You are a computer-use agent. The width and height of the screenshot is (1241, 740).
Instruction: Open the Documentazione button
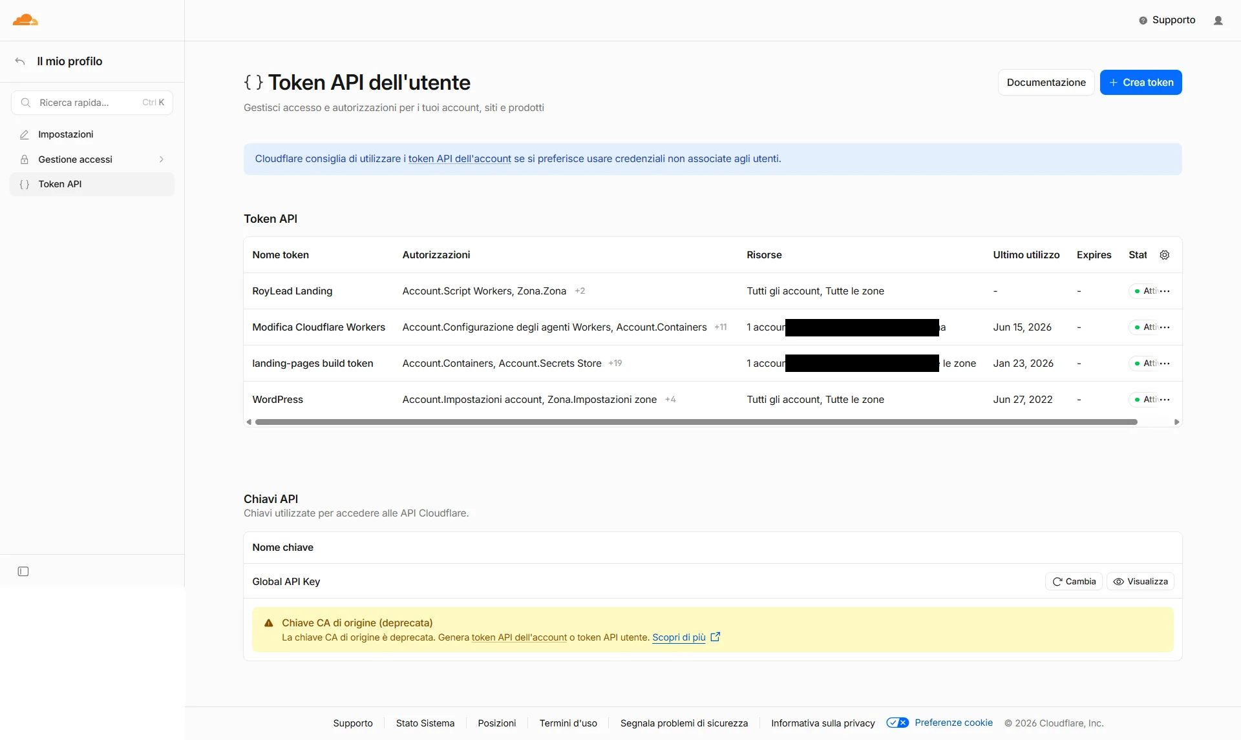[1046, 83]
